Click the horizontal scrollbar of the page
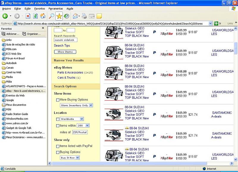238x172 pixels. 129,163
